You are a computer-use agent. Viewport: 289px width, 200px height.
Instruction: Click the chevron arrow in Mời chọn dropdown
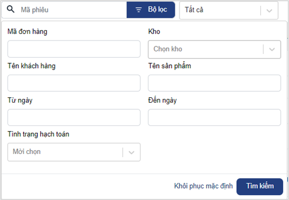[x=131, y=152]
